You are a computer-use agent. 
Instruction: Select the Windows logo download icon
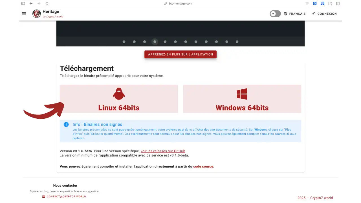(242, 93)
